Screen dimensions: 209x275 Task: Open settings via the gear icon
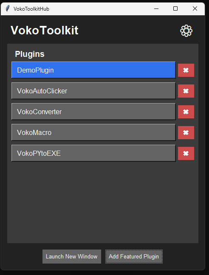click(186, 31)
